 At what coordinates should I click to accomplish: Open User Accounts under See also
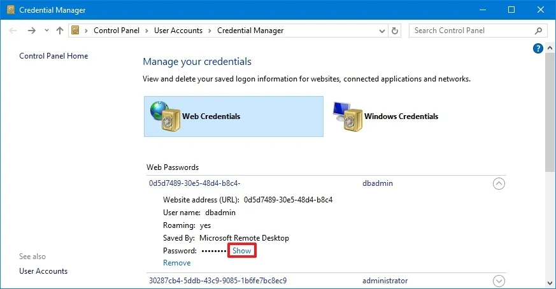click(43, 271)
